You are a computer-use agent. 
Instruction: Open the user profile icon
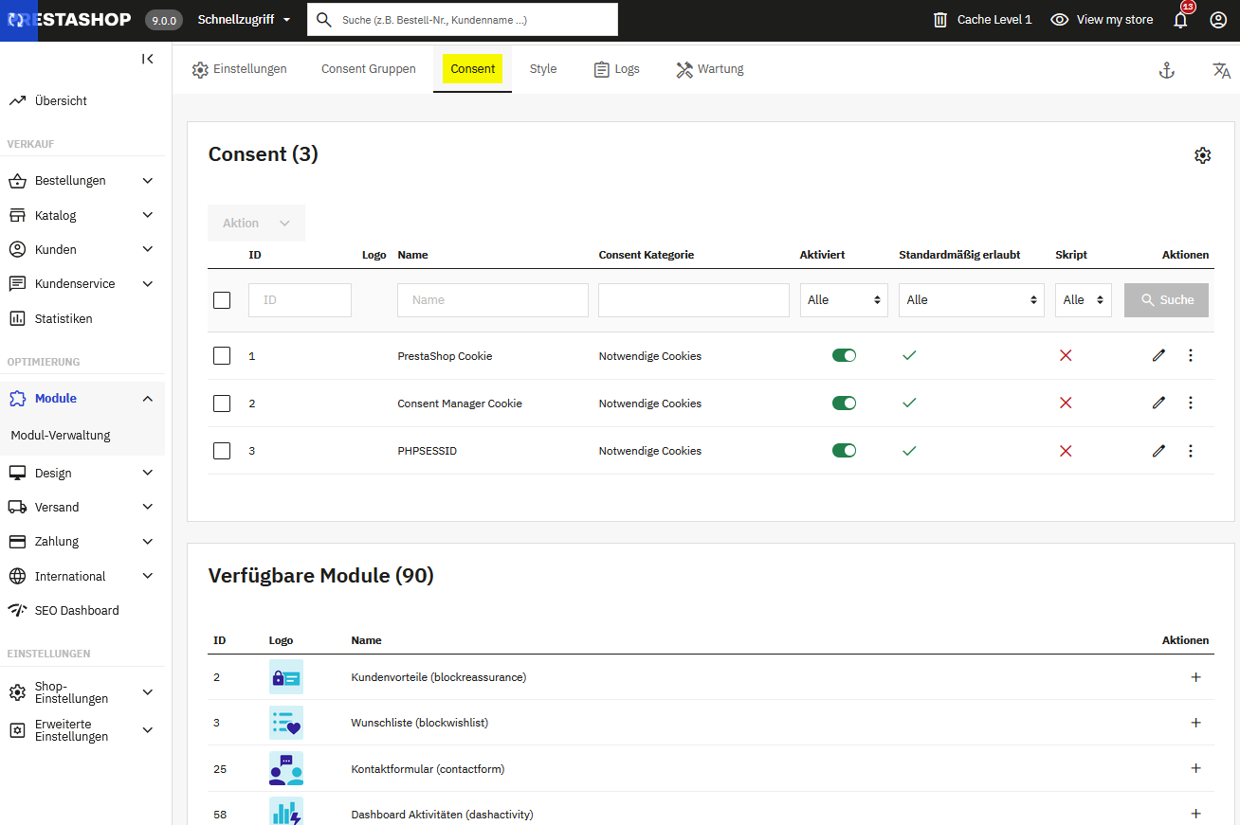click(x=1218, y=20)
